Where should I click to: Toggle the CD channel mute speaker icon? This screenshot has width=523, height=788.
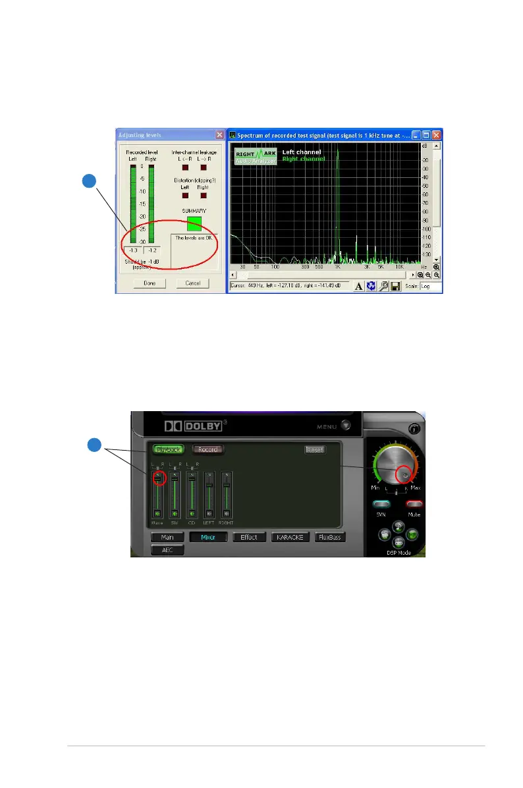coord(192,514)
